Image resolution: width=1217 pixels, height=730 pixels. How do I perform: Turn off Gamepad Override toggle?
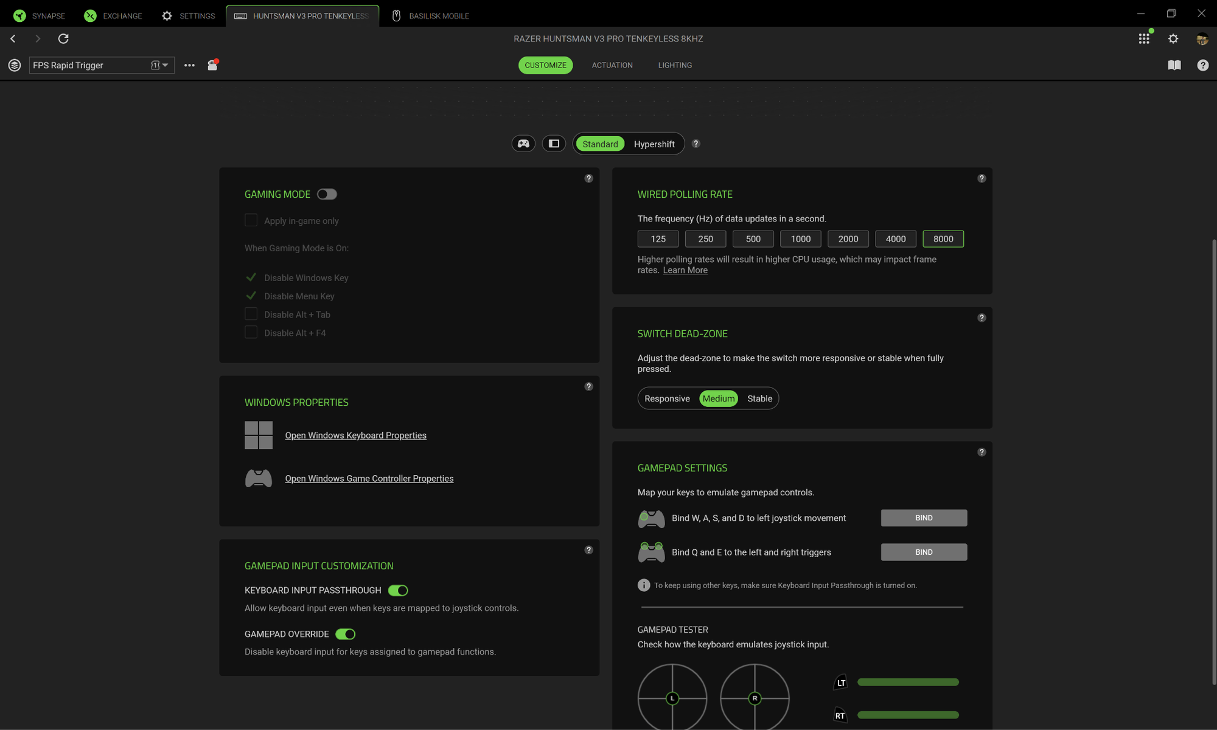pyautogui.click(x=346, y=634)
